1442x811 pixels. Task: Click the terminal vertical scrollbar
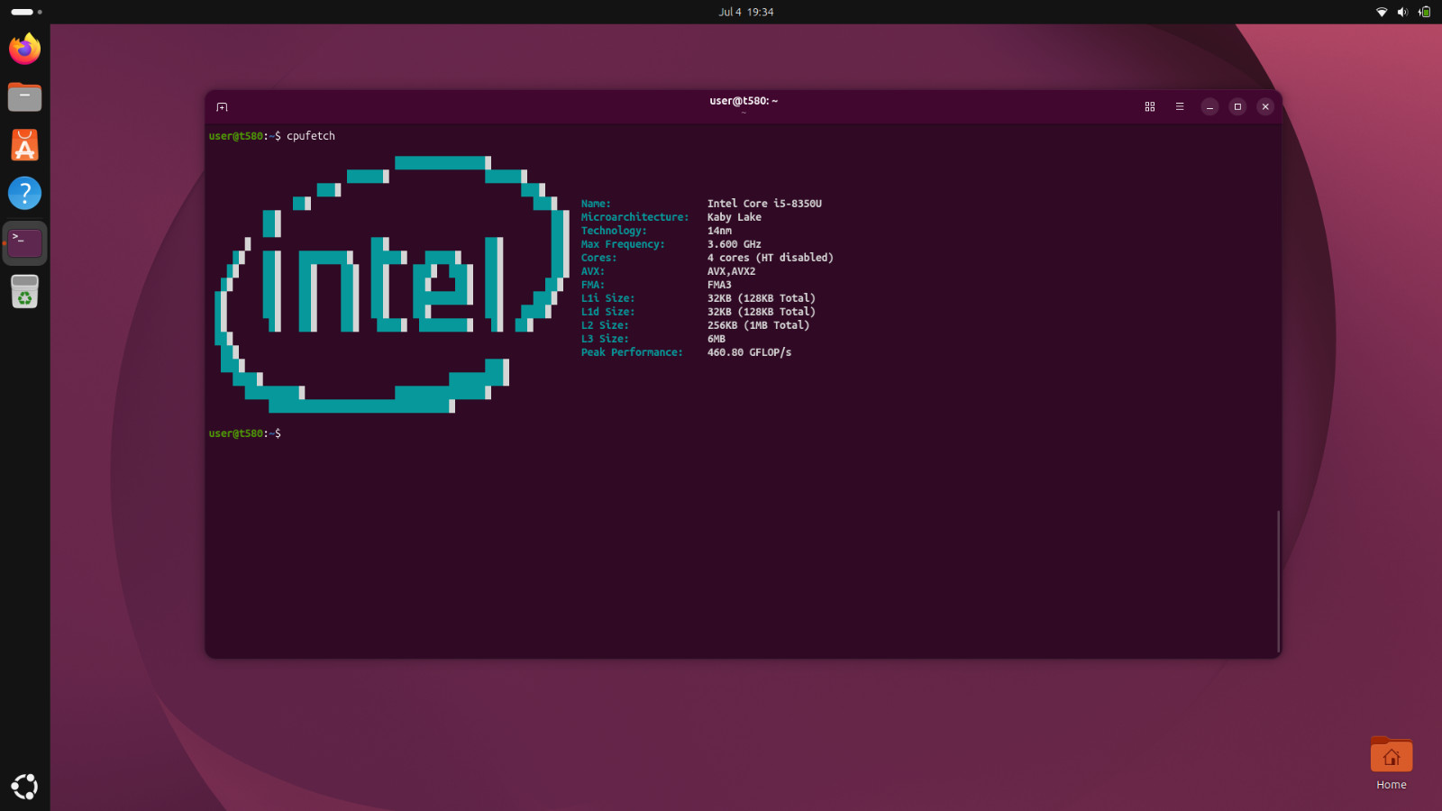click(1278, 581)
